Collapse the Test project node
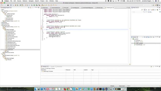 (1, 54)
